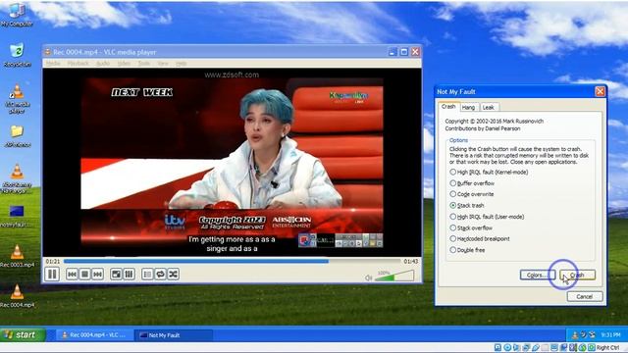Jump to previous media in VLC
628x353 pixels.
72,275
